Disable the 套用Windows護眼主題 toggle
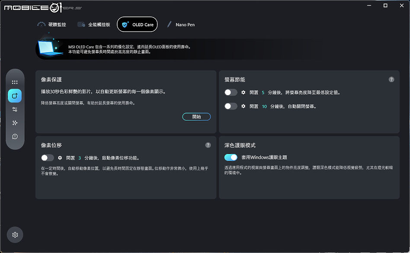The height and width of the screenshot is (253, 410). tap(231, 157)
